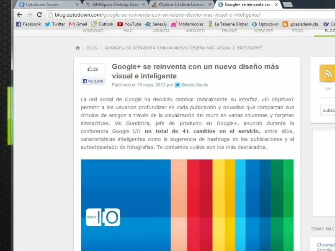Click the Facebook Me gusta button
The width and height of the screenshot is (335, 251).
tap(93, 81)
